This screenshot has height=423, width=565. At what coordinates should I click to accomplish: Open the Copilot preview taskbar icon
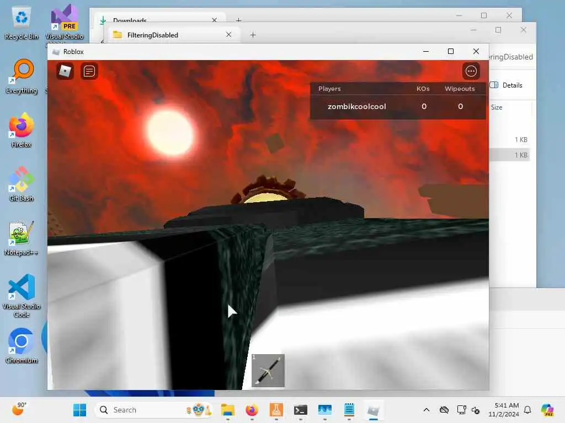click(x=547, y=410)
